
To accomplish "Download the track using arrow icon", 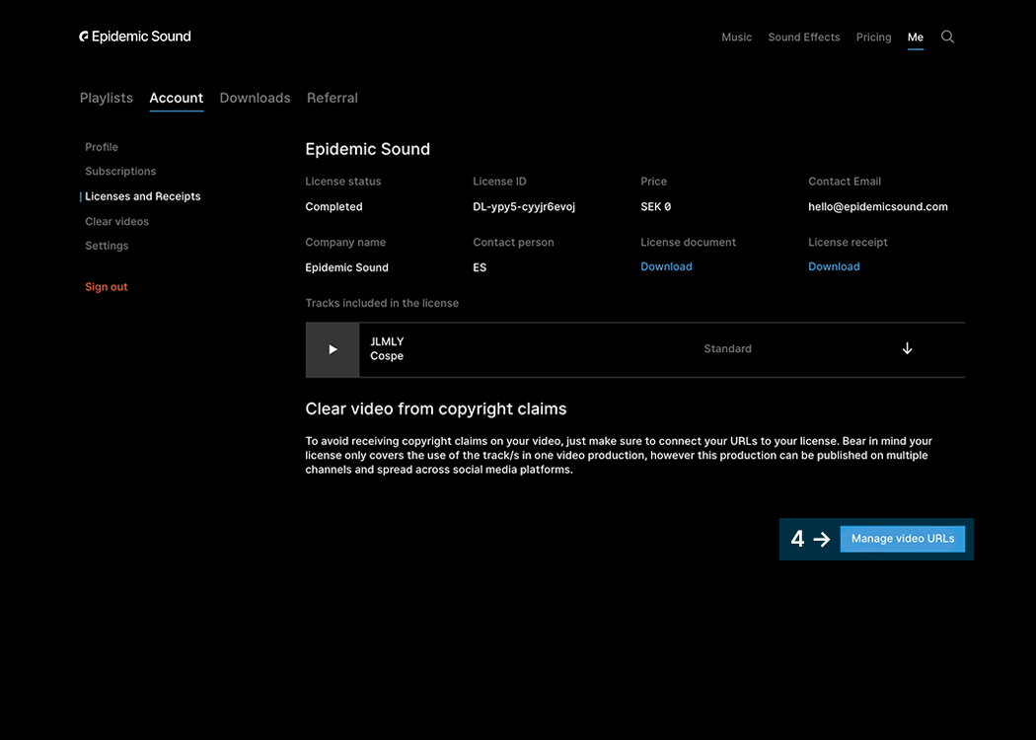I will tap(907, 349).
